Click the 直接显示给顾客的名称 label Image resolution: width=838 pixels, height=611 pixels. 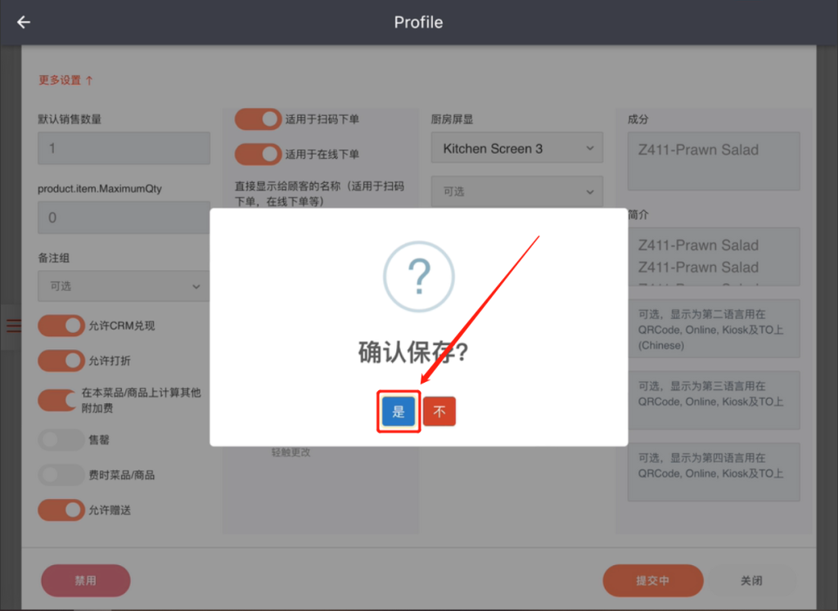(x=319, y=193)
